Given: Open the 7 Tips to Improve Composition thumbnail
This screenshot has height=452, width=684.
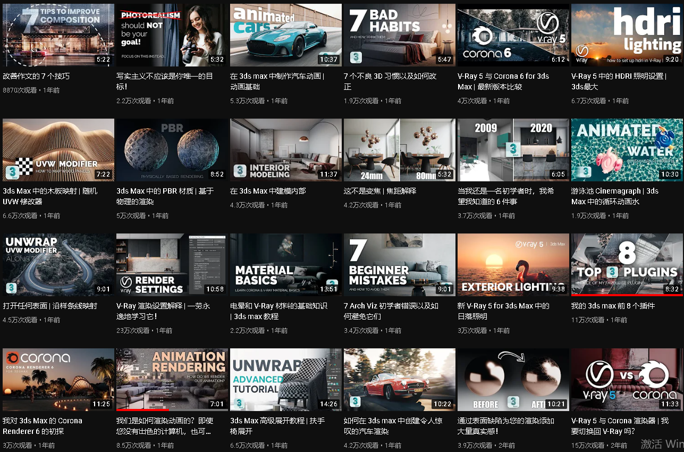Looking at the screenshot, I should click(58, 35).
